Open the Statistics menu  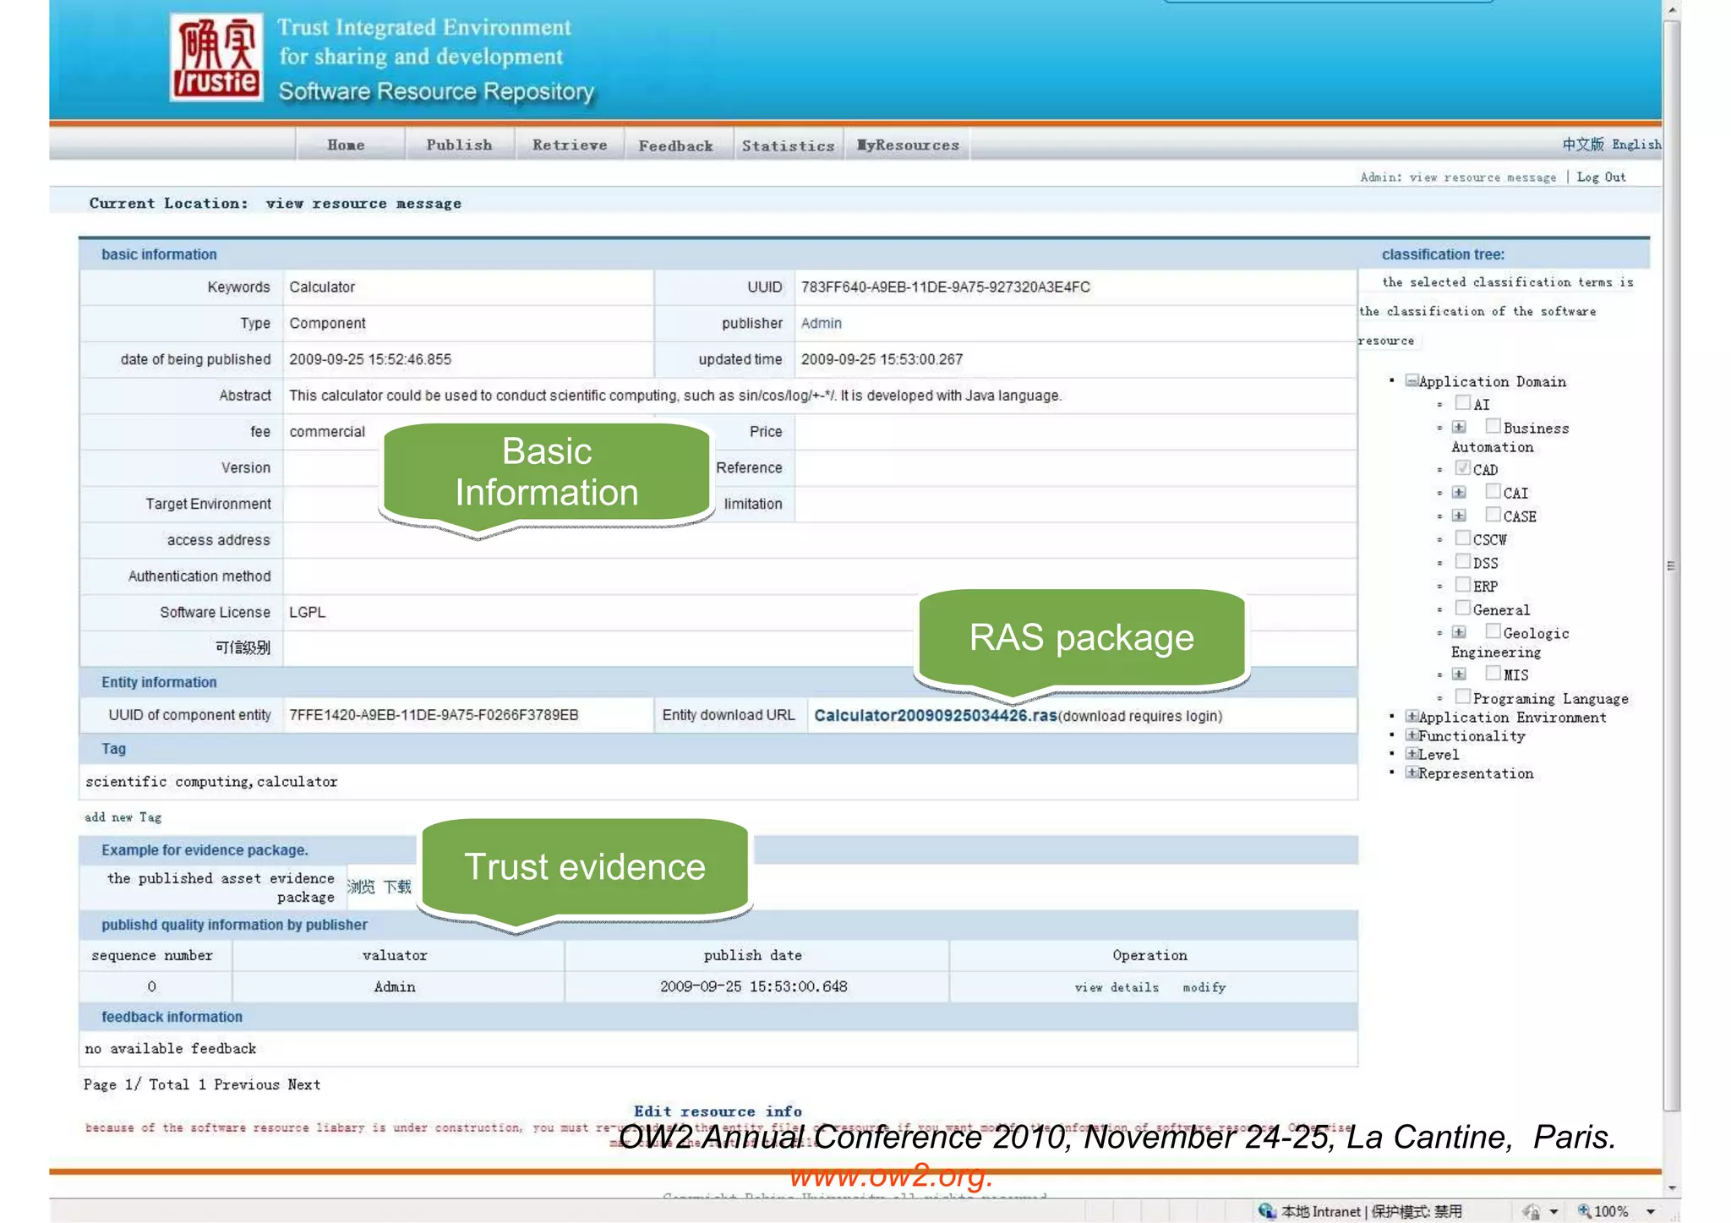[788, 146]
